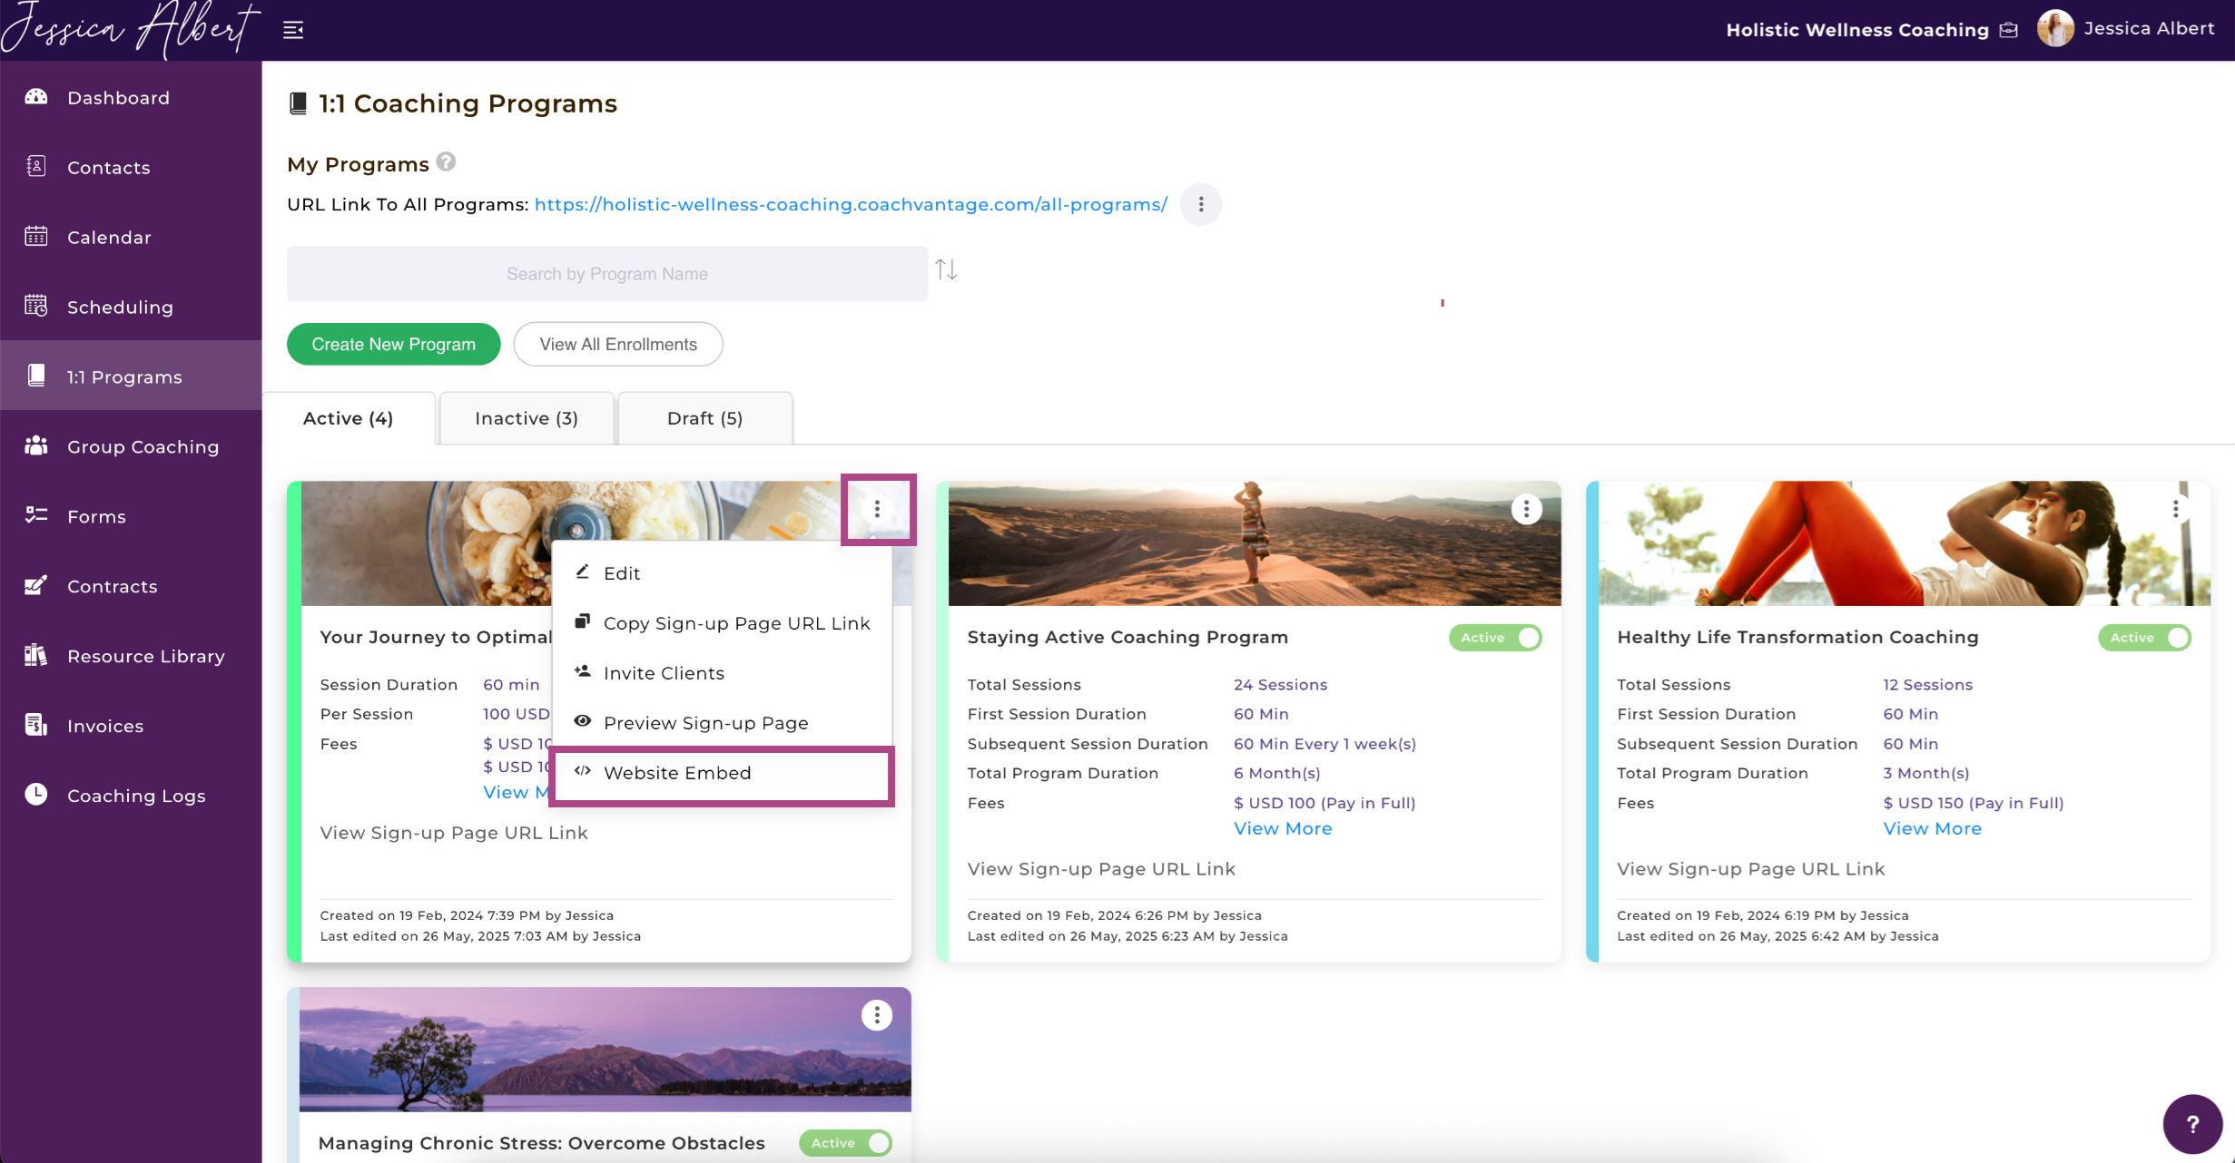Choose Invite Clients menu option
The width and height of the screenshot is (2235, 1163).
[x=722, y=673]
